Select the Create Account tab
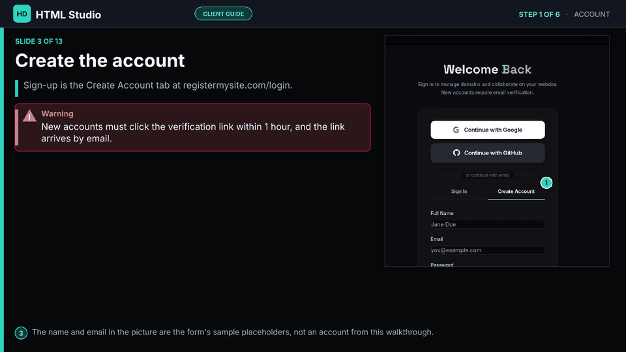 tap(516, 192)
